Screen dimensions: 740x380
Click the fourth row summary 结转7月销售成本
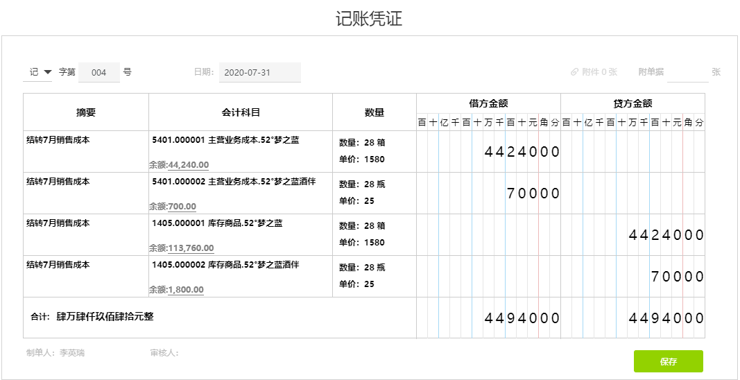coord(58,265)
